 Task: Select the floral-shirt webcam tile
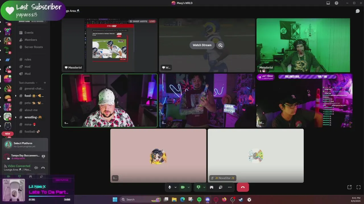[109, 101]
